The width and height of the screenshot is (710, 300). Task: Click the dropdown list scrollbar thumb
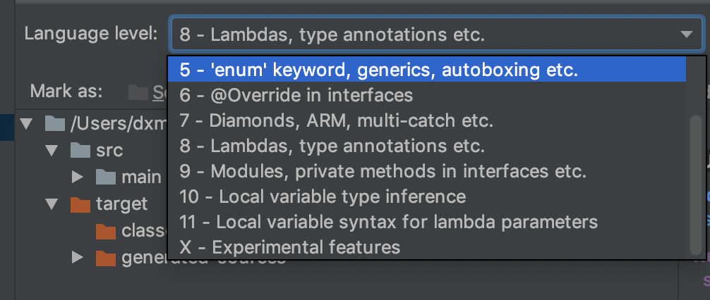click(695, 185)
